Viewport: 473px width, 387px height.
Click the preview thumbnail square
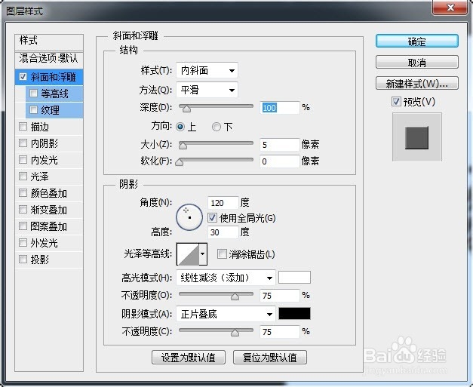[417, 137]
